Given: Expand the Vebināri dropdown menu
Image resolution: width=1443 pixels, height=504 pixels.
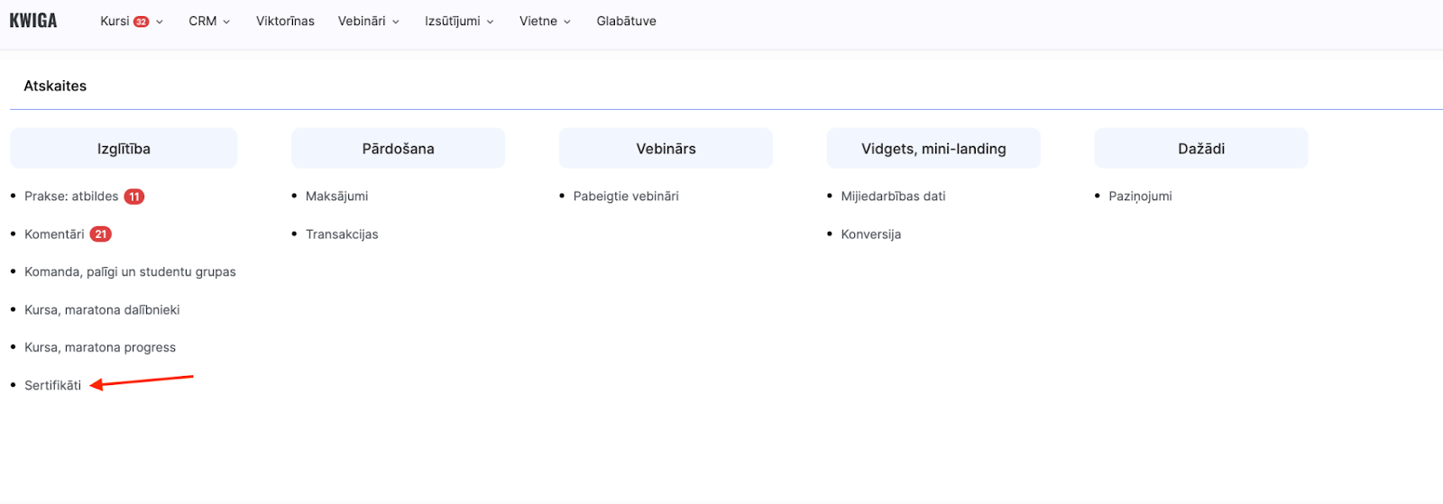Looking at the screenshot, I should [x=368, y=21].
